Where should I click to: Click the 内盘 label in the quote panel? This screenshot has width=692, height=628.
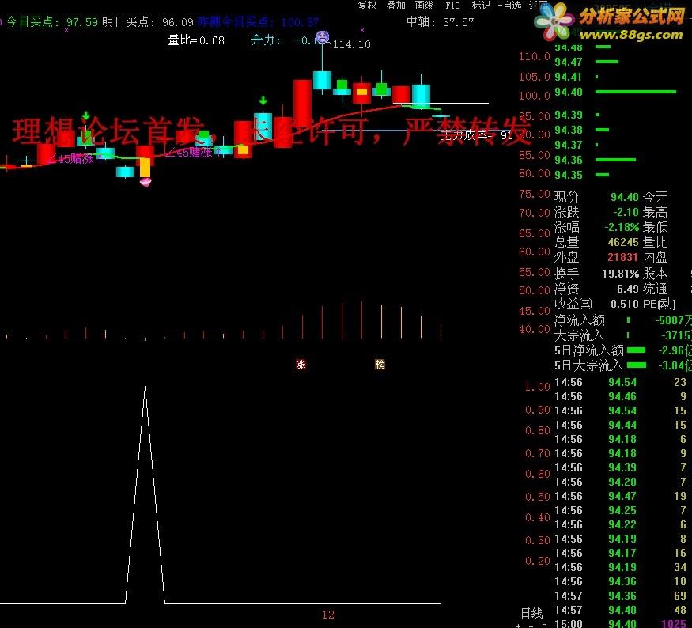[x=656, y=257]
